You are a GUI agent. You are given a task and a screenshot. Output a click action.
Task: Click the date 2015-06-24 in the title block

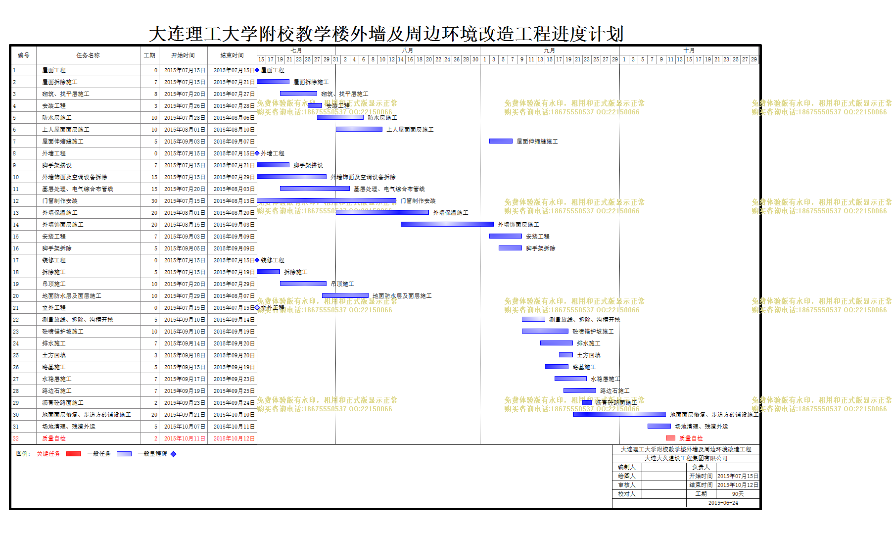[723, 503]
